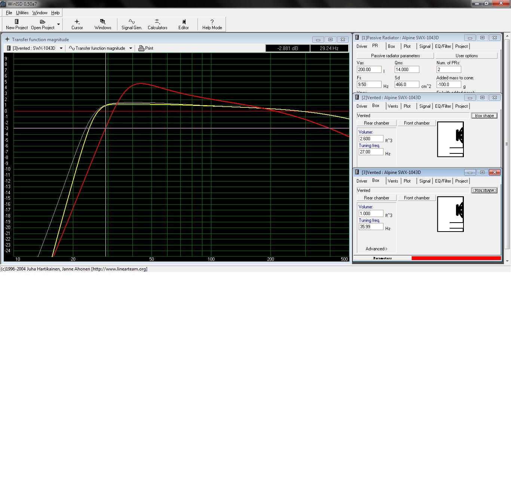Viewport: 511px width, 477px height.
Task: Click Added mass to cone field showing -100.0
Action: pos(449,85)
